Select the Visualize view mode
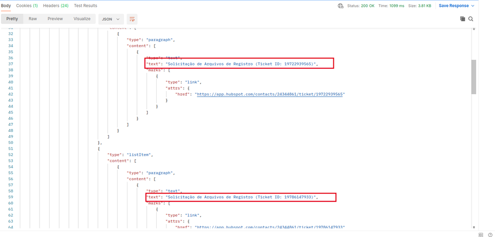 82,19
